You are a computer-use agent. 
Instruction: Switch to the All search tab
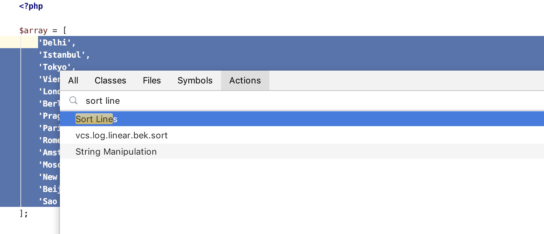(x=73, y=80)
